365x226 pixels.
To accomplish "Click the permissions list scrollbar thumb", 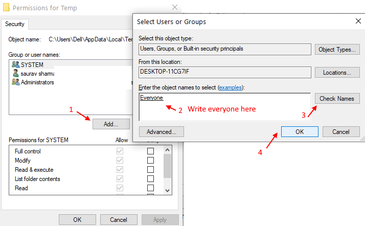I will [x=167, y=166].
